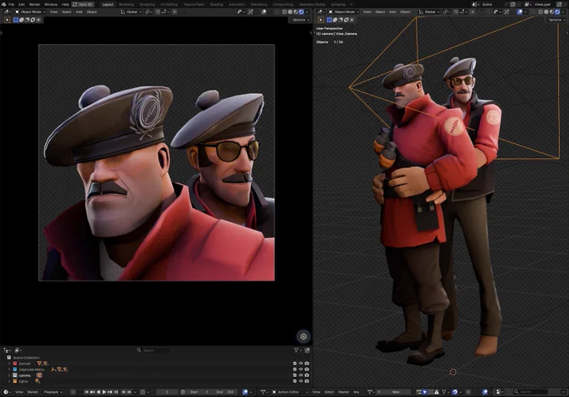Open the Action Editor mode dropdown
The height and width of the screenshot is (397, 569).
click(x=290, y=392)
